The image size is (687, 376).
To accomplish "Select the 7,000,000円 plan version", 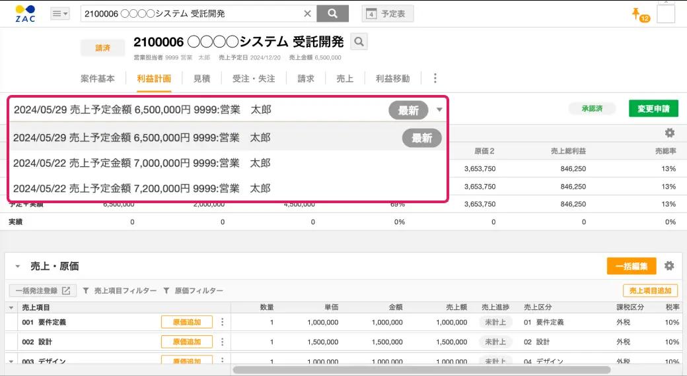I will [x=142, y=163].
